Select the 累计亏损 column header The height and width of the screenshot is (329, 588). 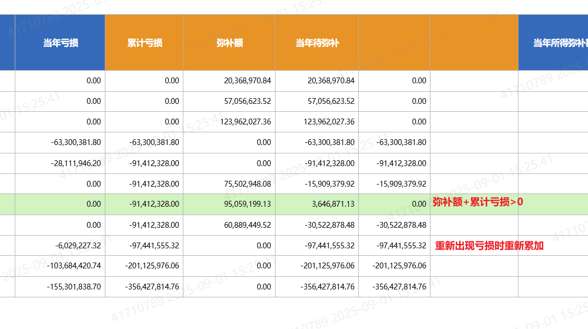pyautogui.click(x=144, y=43)
